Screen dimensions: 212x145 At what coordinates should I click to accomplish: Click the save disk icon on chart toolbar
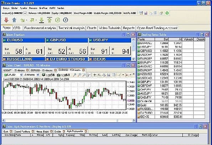109,75
